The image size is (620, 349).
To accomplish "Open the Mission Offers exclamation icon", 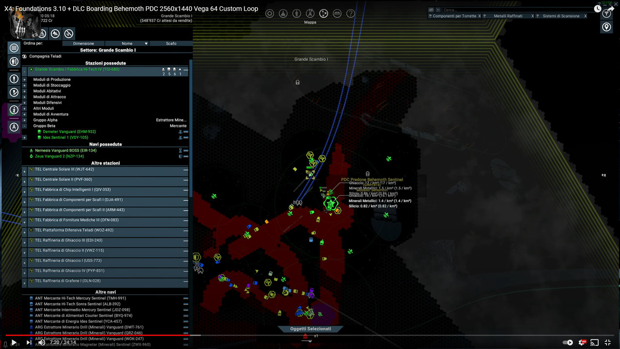I will (14, 79).
